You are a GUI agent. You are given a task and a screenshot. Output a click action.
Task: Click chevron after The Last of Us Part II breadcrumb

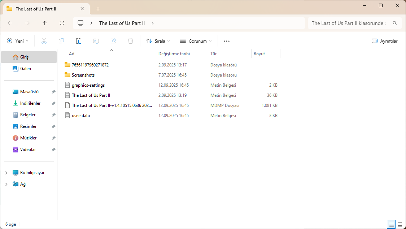point(153,23)
